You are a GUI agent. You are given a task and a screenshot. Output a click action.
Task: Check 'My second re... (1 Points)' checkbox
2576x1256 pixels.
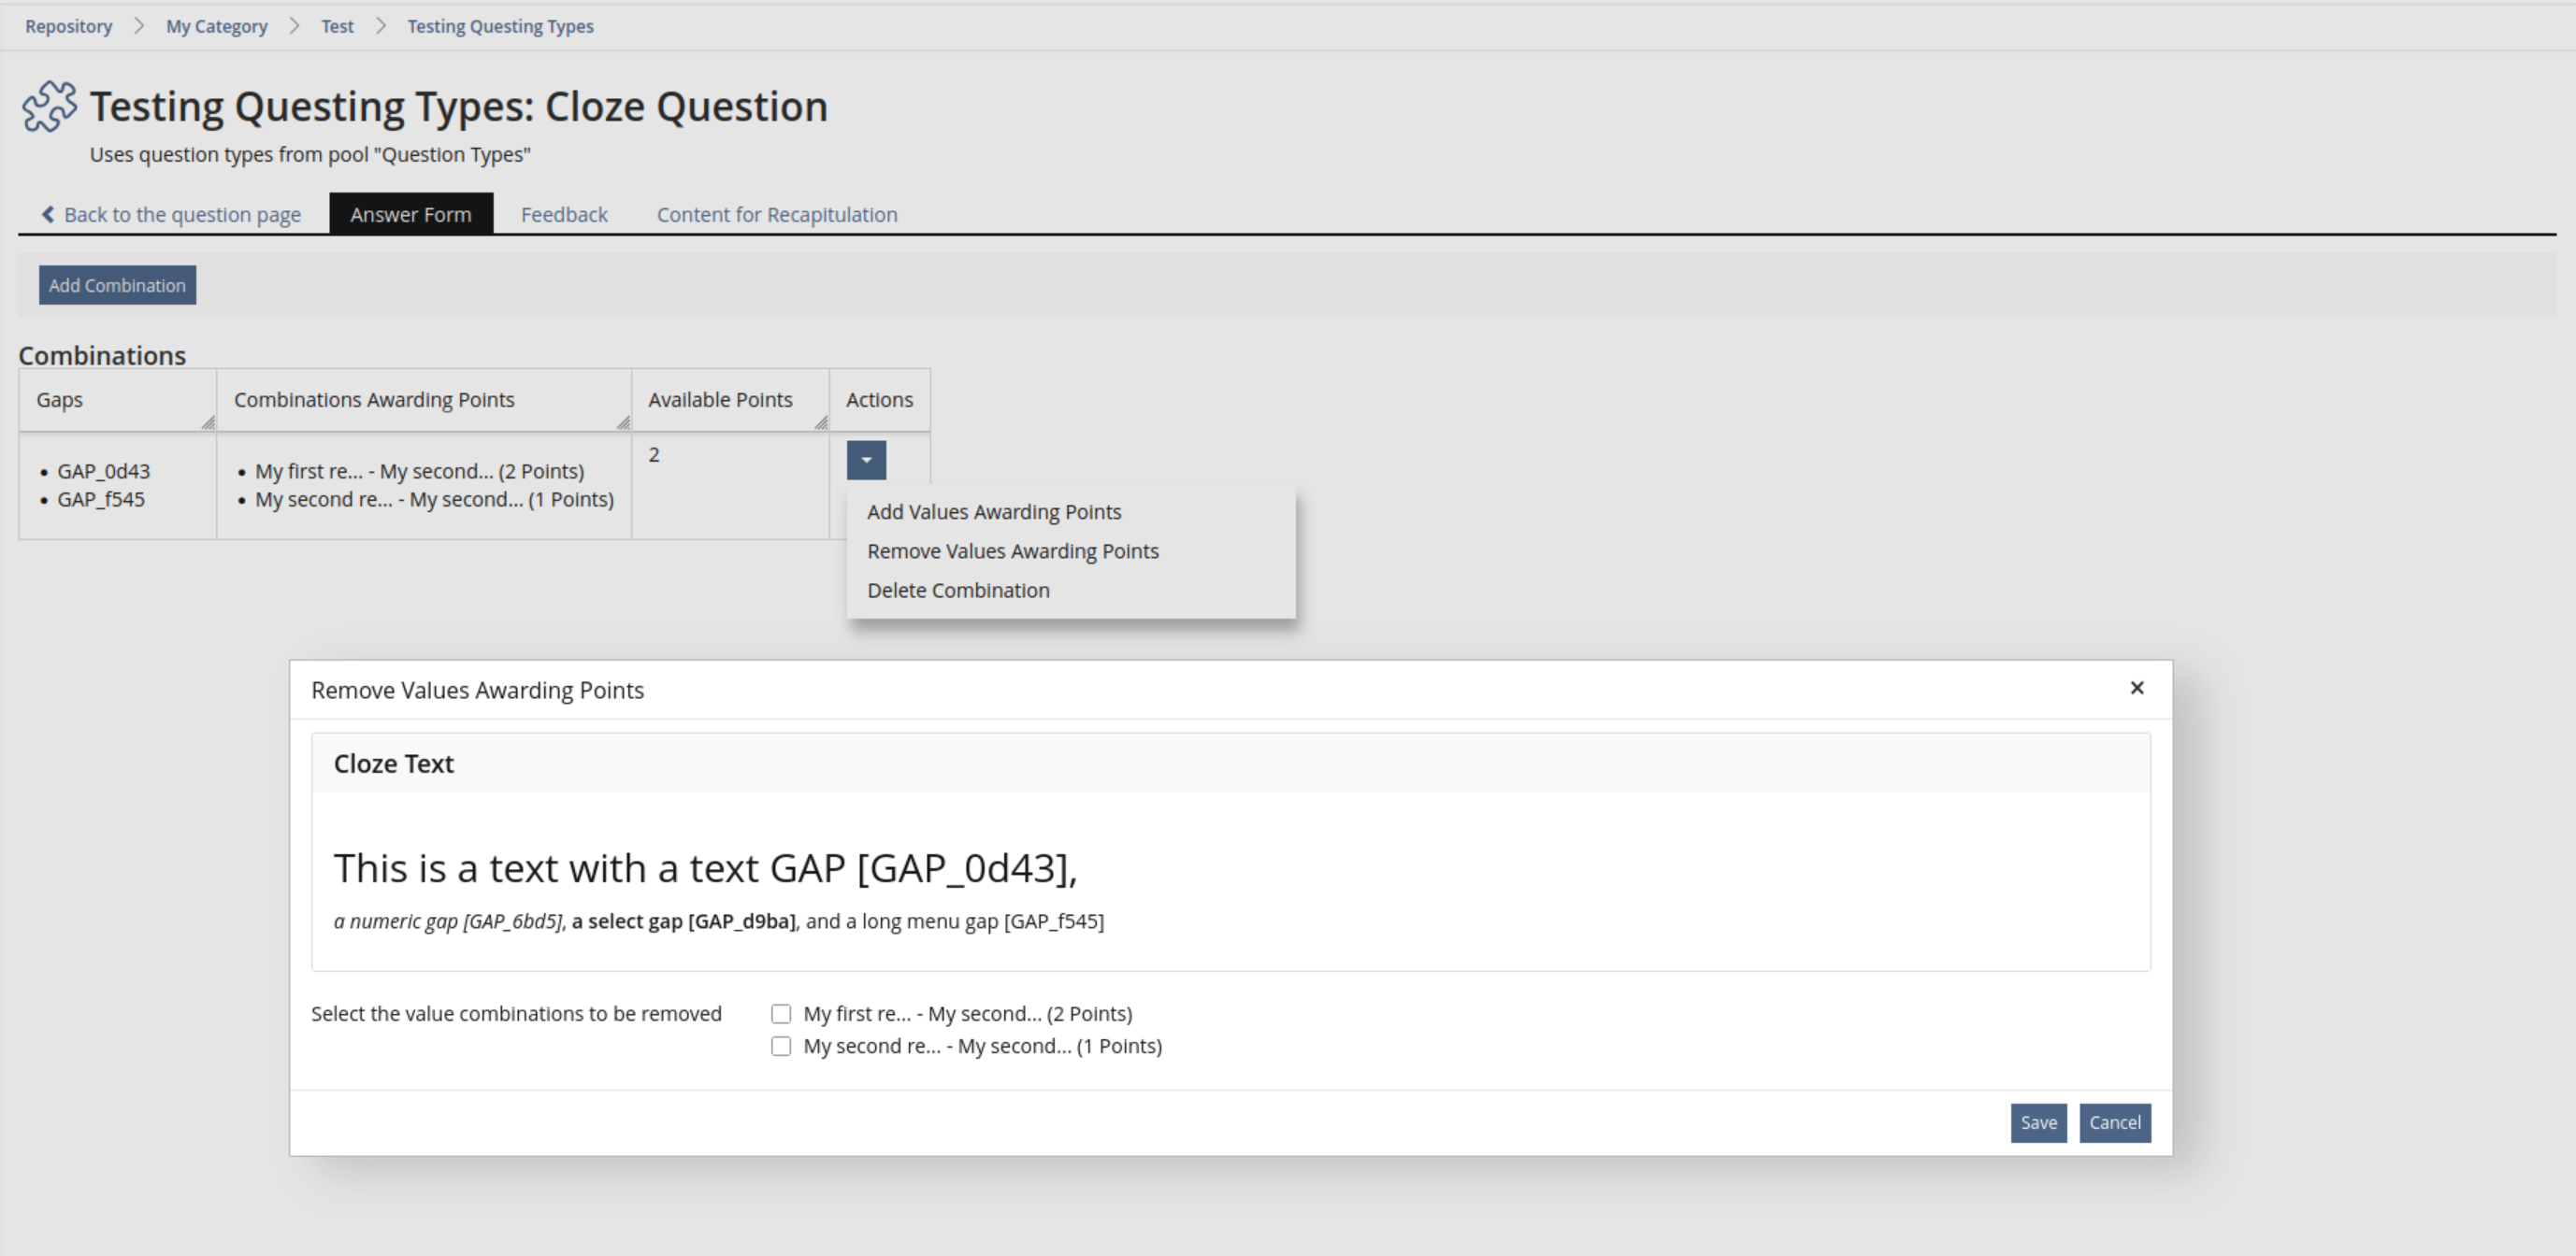click(781, 1046)
